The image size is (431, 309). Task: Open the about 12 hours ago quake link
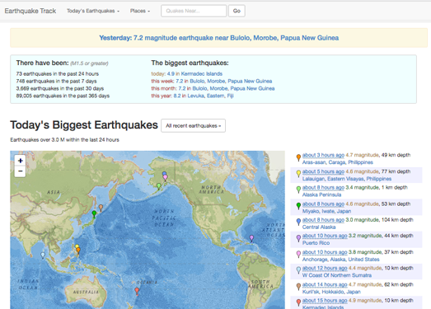[x=325, y=269]
